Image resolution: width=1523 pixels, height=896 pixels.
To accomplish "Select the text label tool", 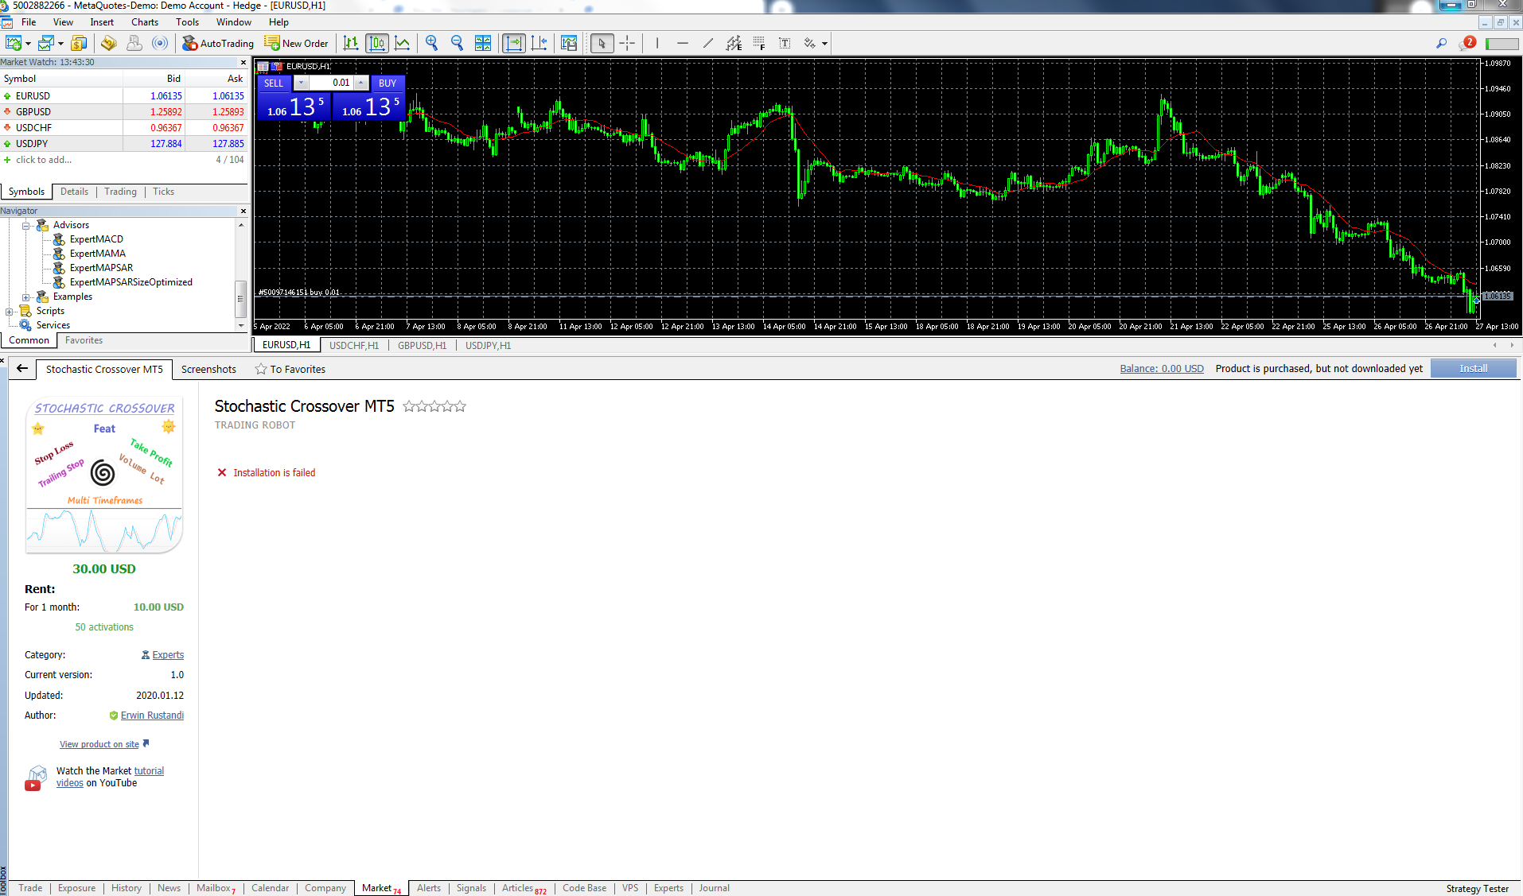I will click(785, 43).
